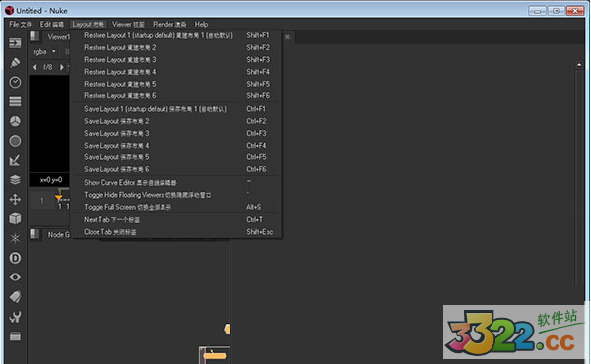Open the Views nodes eye icon
Viewport: 591px width, 364px height.
point(15,277)
